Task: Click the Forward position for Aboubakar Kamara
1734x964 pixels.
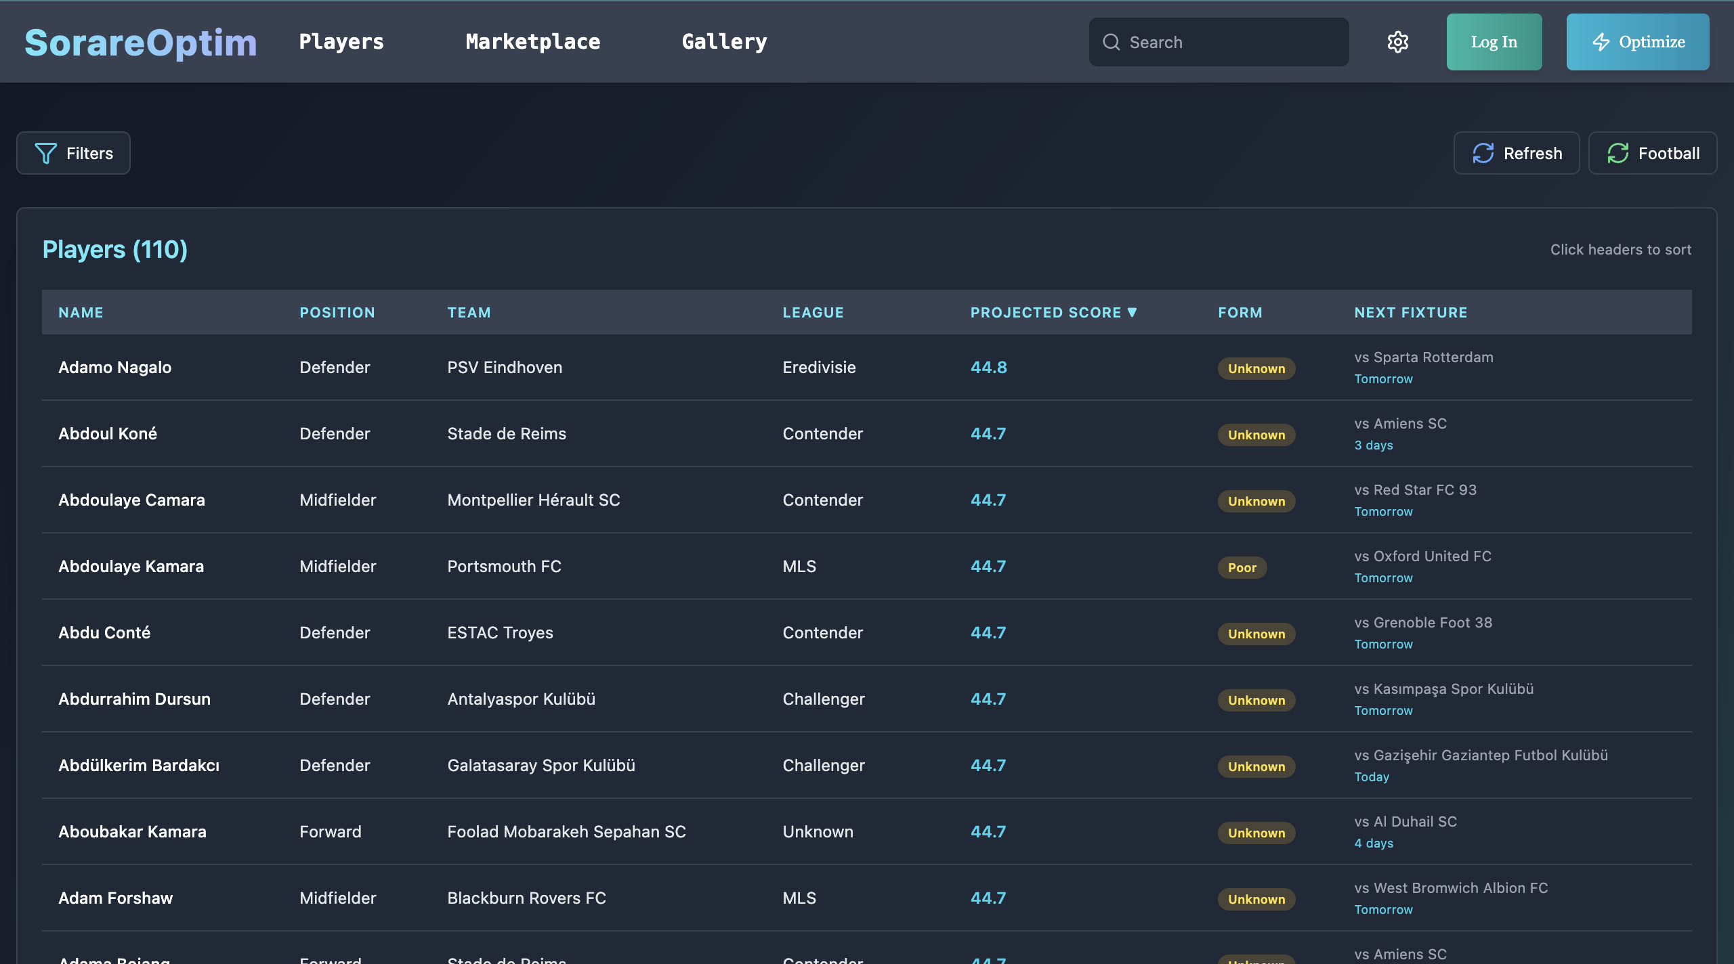Action: click(x=331, y=831)
